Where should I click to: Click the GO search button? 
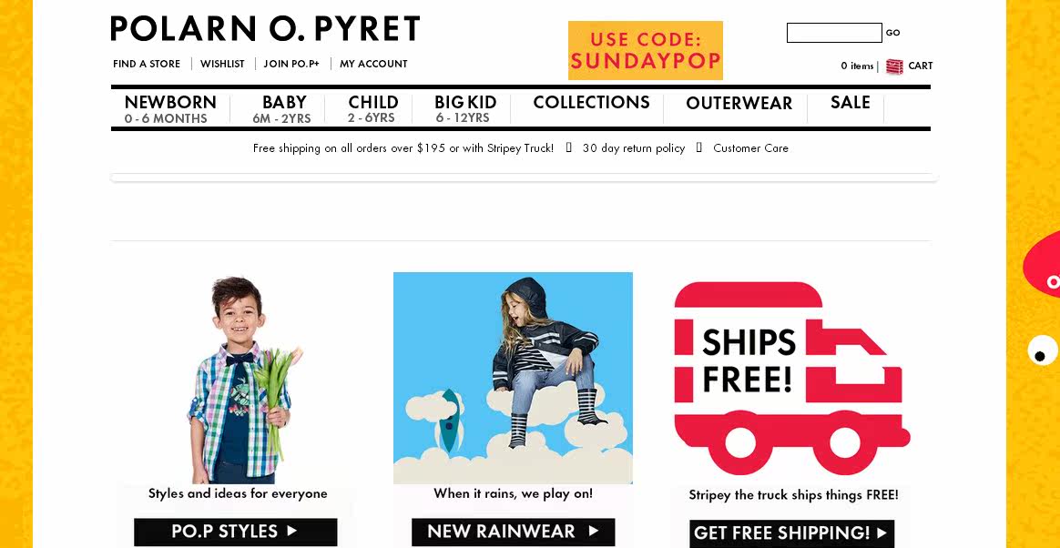click(893, 33)
